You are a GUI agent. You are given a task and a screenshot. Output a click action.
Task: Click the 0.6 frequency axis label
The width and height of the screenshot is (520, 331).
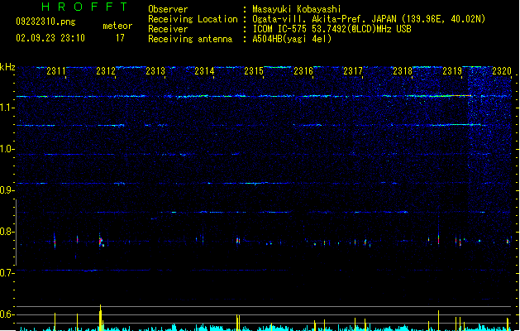tap(7, 314)
